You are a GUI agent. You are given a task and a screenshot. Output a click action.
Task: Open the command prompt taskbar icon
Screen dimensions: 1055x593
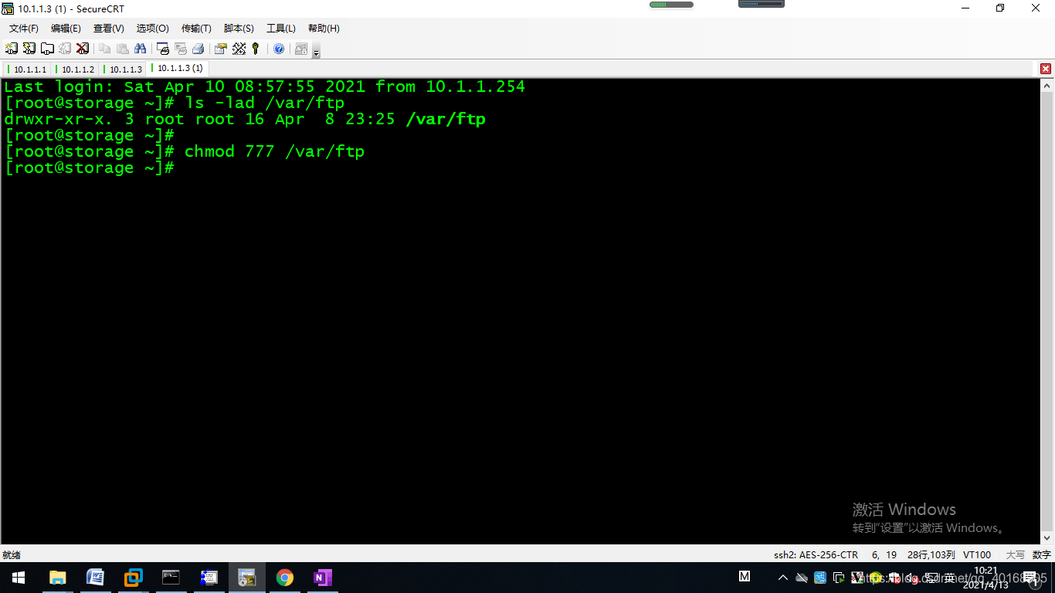point(171,578)
